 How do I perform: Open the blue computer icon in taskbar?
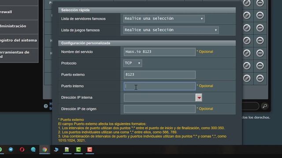(x=56, y=149)
